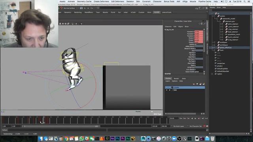253x142 pixels.
Task: Open After Effects from the dock
Action: [112, 138]
